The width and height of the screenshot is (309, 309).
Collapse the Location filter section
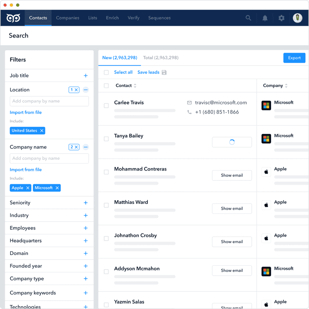click(x=86, y=90)
